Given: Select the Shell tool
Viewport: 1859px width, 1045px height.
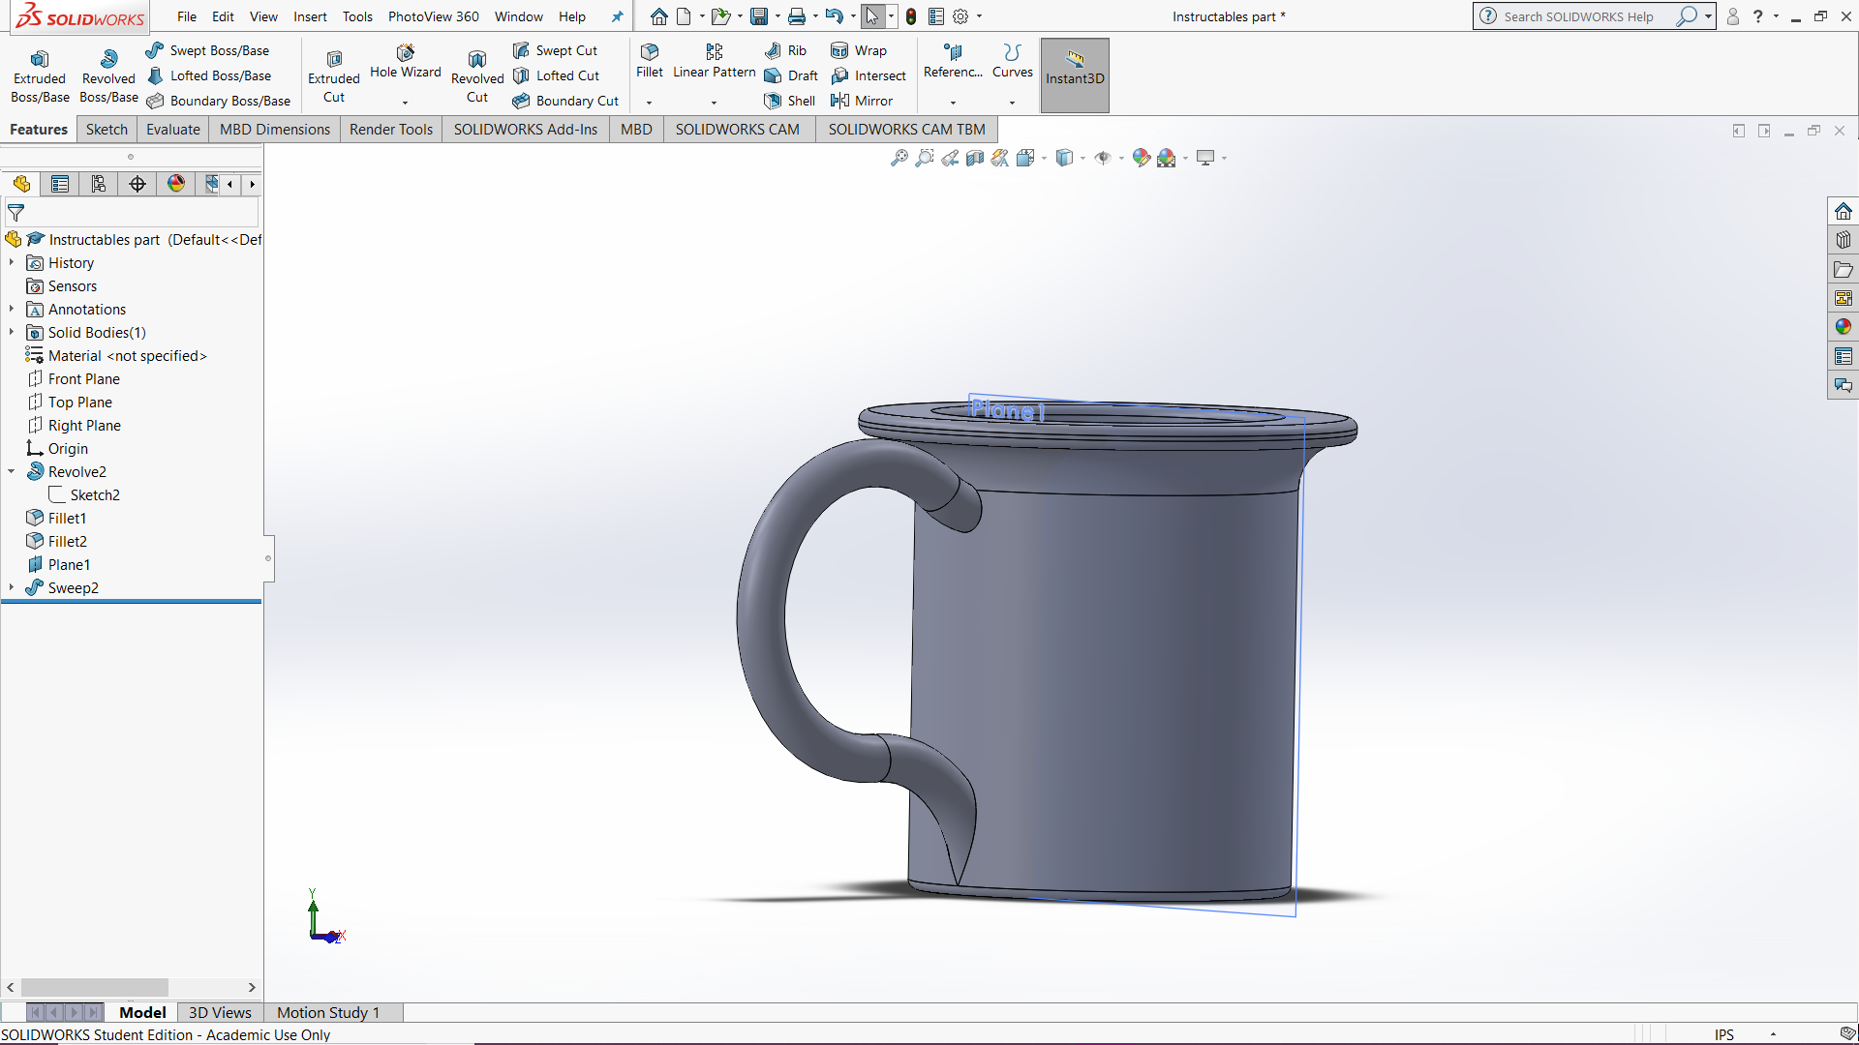Looking at the screenshot, I should tap(789, 101).
